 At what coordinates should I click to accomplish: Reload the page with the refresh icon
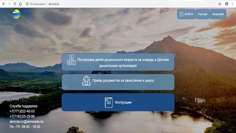(x=15, y=4)
